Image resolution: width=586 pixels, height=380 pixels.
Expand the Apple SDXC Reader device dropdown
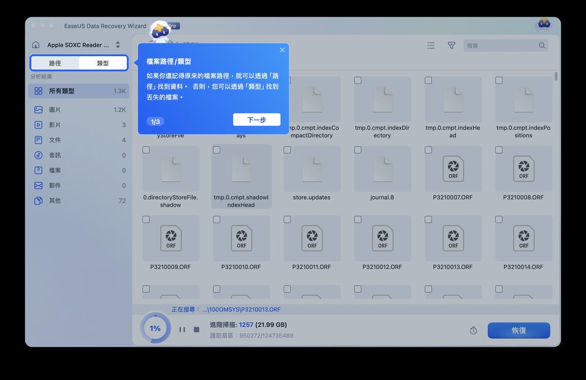click(x=118, y=45)
